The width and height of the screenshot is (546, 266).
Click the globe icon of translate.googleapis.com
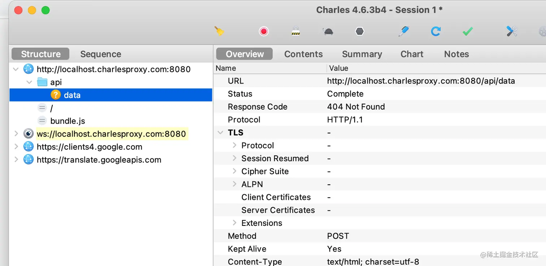(29, 160)
